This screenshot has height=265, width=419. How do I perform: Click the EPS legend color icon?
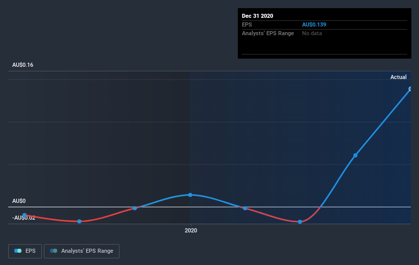pos(18,251)
